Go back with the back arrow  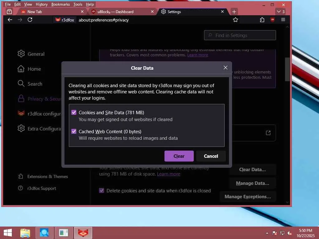tap(10, 20)
